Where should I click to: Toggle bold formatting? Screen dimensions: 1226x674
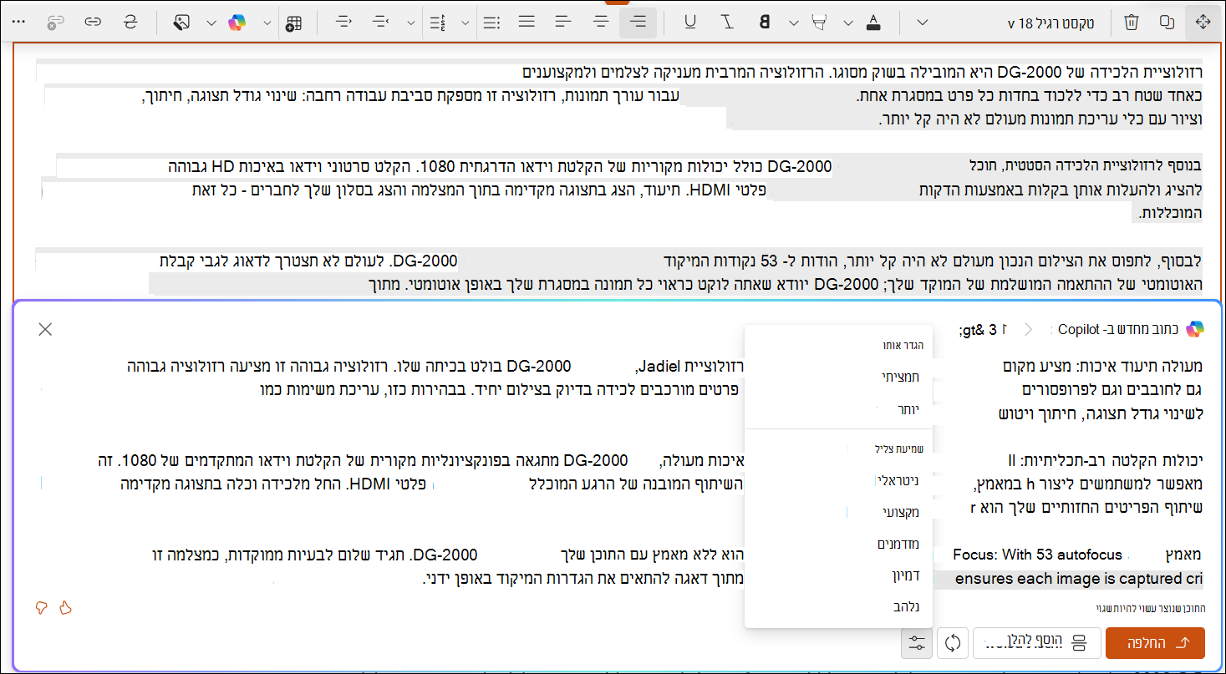click(764, 23)
